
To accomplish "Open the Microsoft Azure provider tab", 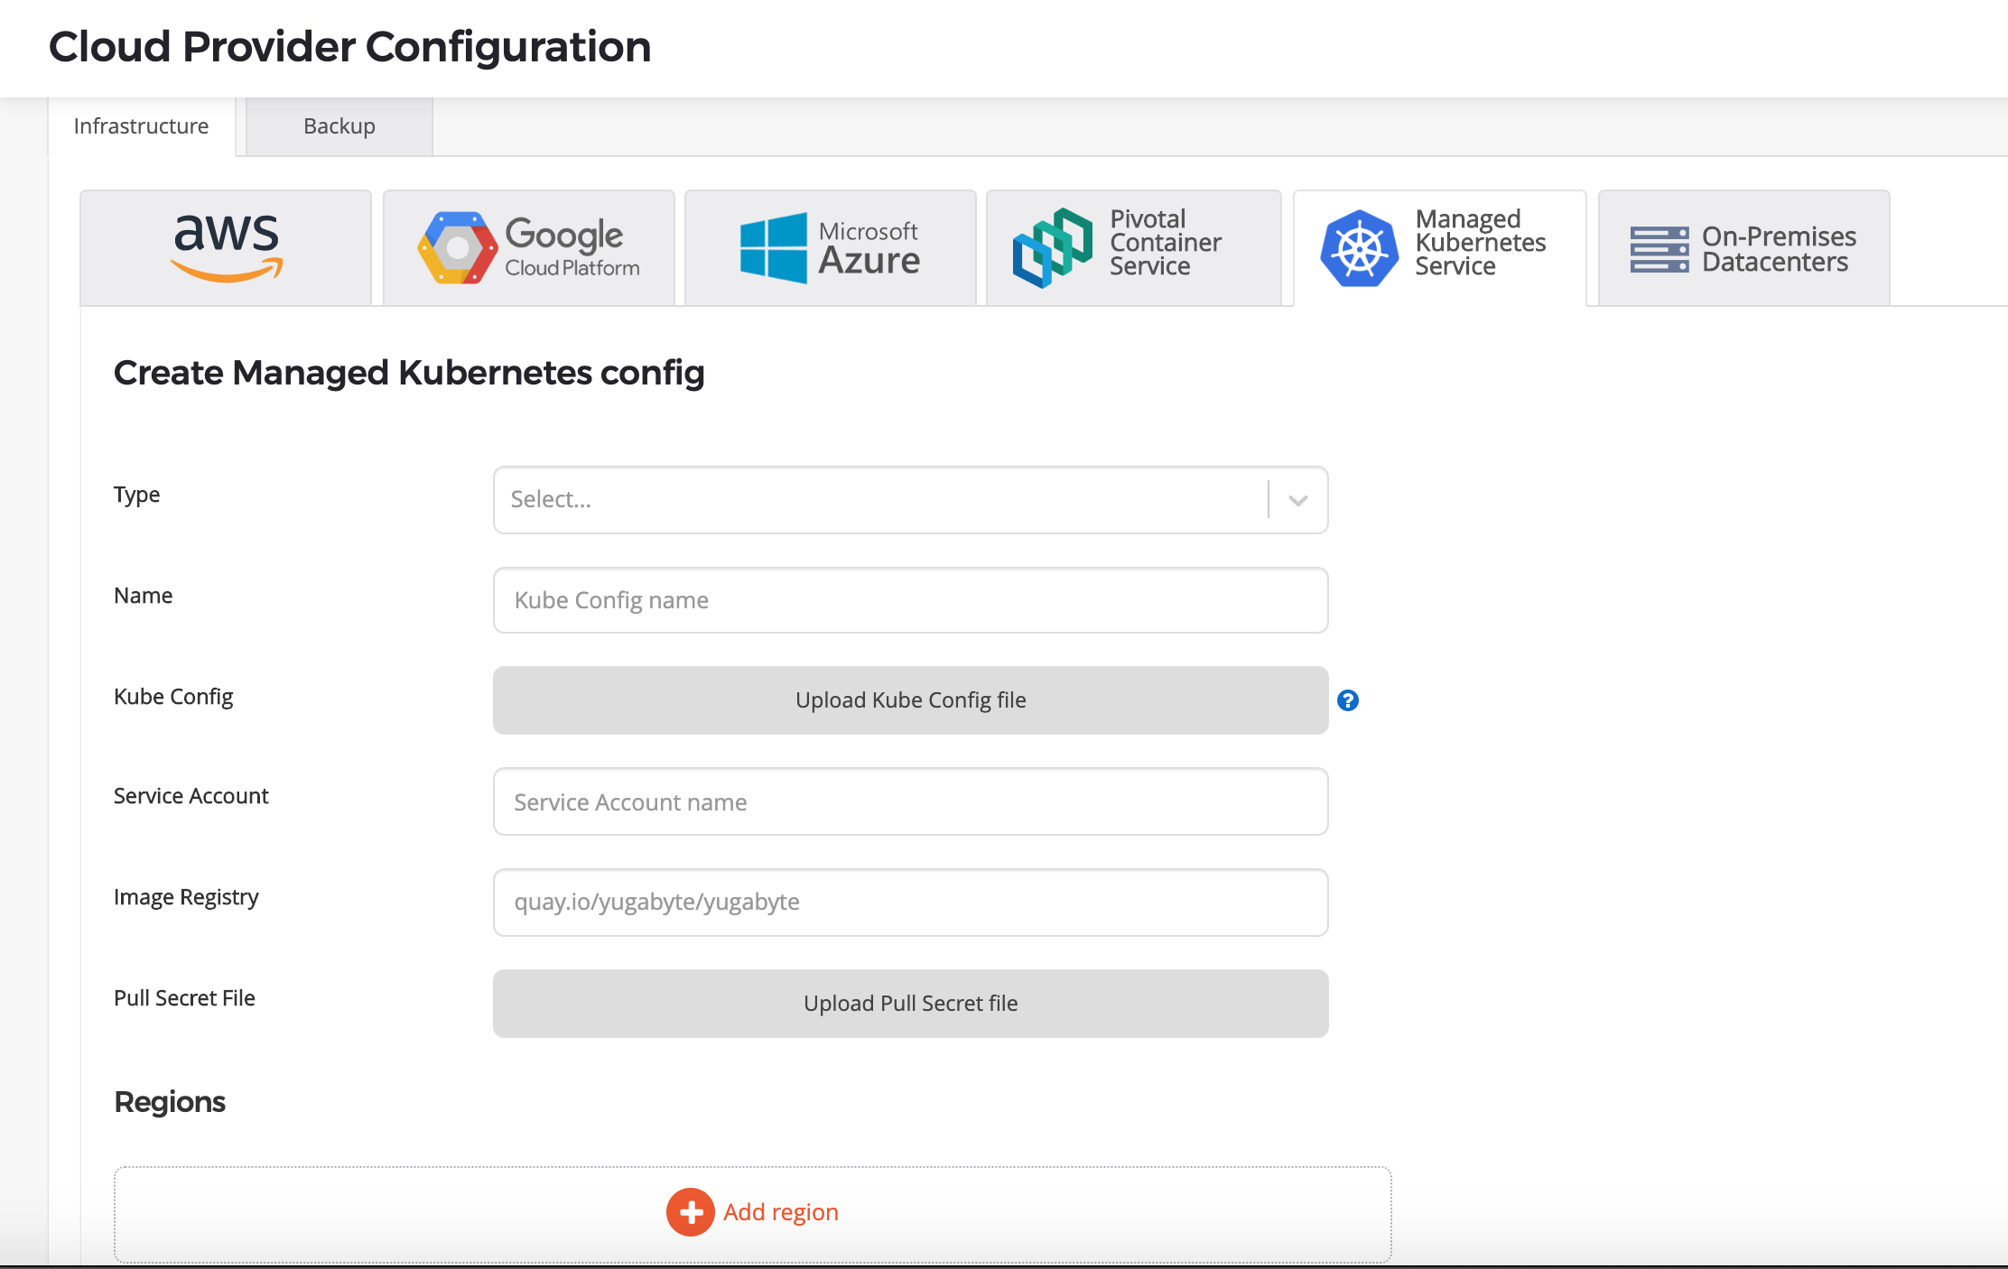I will pyautogui.click(x=831, y=247).
